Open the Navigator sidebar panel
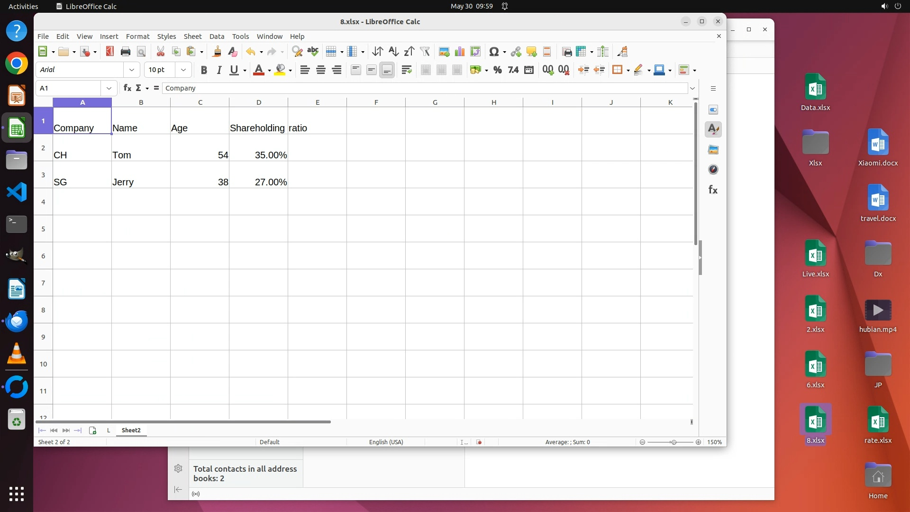Image resolution: width=910 pixels, height=512 pixels. click(713, 170)
